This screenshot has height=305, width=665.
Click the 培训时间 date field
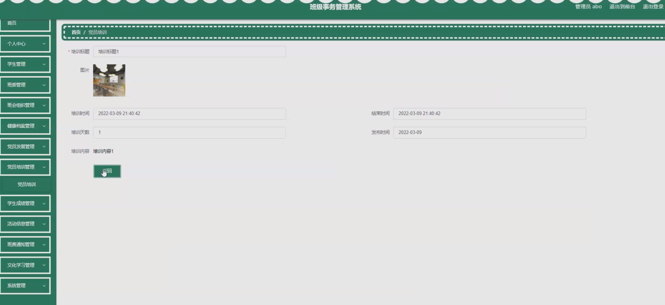point(190,114)
